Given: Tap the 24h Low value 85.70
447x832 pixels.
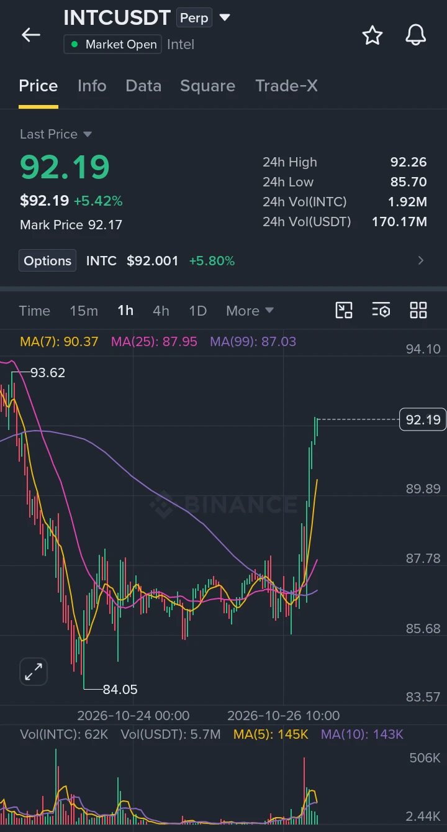Looking at the screenshot, I should click(409, 182).
